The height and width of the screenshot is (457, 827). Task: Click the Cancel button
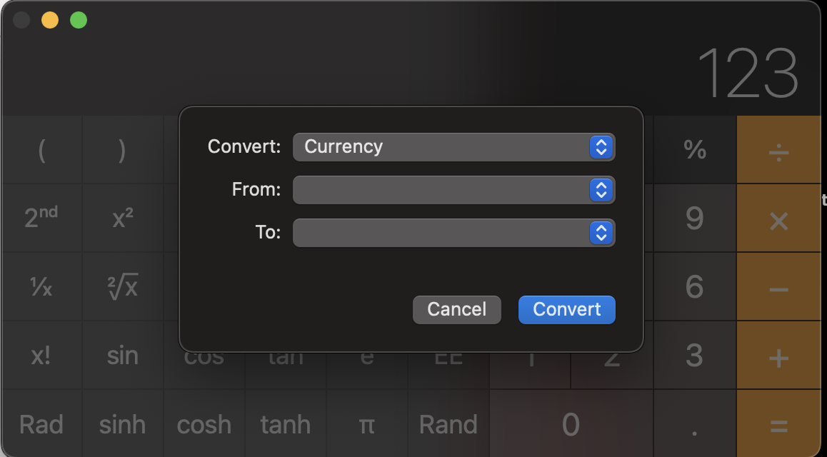456,310
